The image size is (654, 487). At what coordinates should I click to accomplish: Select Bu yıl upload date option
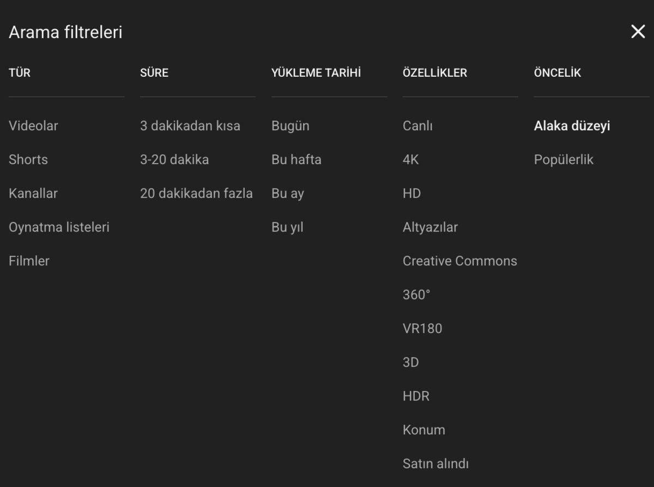click(x=287, y=227)
